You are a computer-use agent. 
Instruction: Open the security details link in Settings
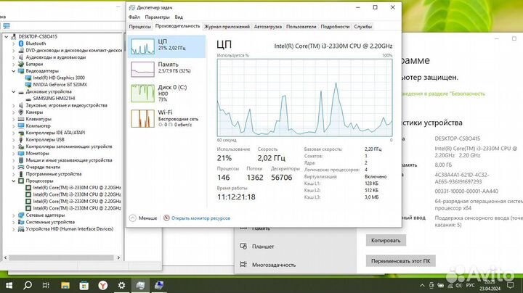[x=444, y=94]
